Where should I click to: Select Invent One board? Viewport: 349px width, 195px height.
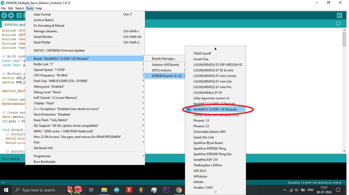[x=215, y=59]
